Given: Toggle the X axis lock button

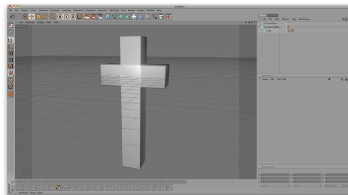Looking at the screenshot, I should [x=60, y=17].
